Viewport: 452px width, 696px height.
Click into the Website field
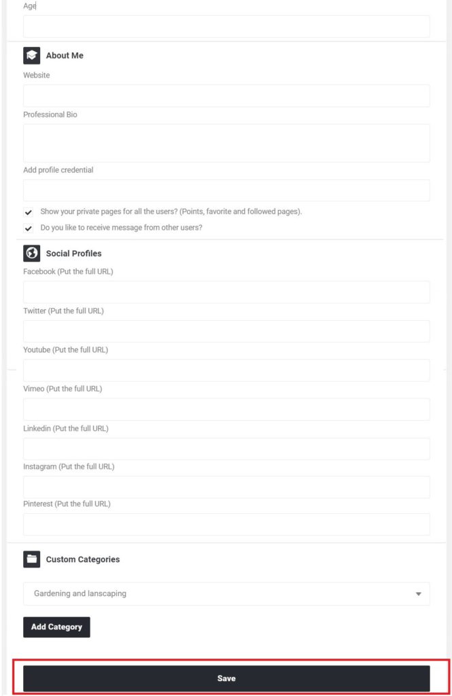point(226,95)
